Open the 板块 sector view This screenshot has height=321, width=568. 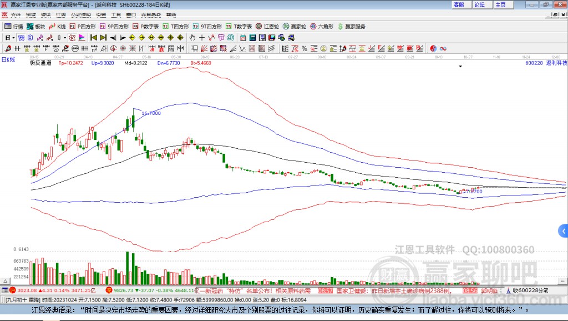(x=35, y=27)
